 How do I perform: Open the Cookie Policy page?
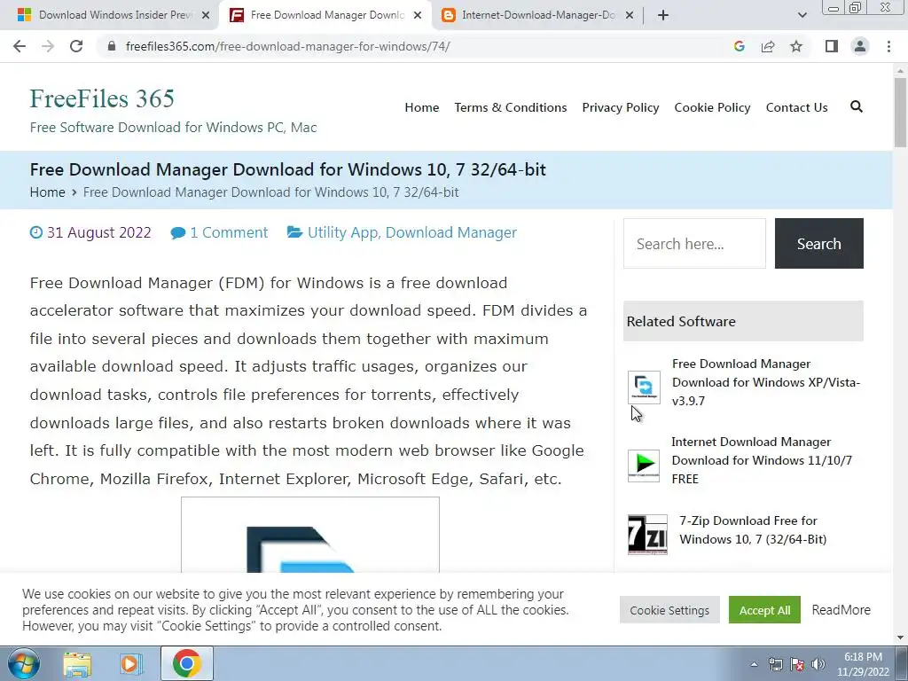pos(712,107)
